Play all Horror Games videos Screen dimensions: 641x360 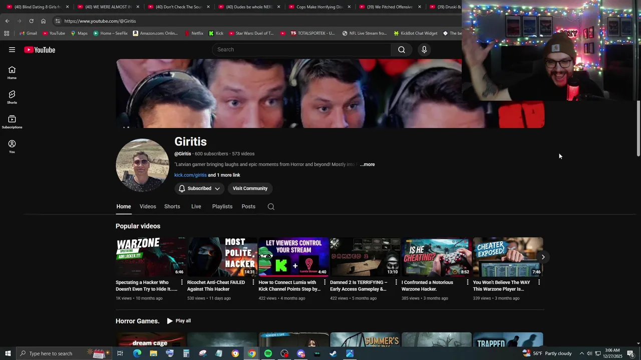179,321
